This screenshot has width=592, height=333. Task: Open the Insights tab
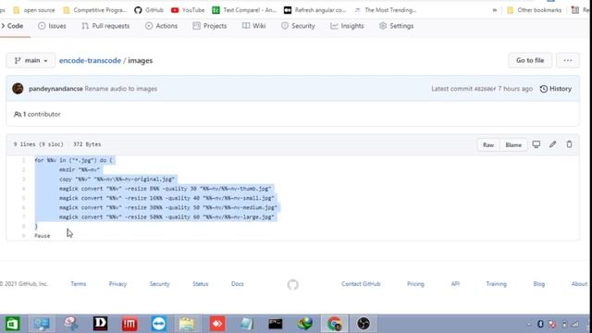pyautogui.click(x=347, y=26)
